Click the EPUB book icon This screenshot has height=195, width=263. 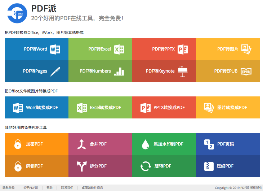(246, 71)
